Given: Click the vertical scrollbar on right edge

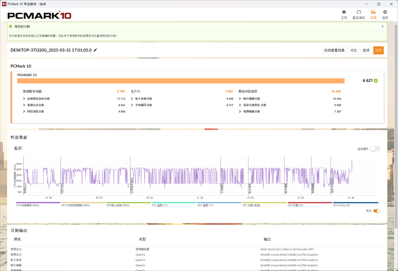Looking at the screenshot, I should pos(396,124).
